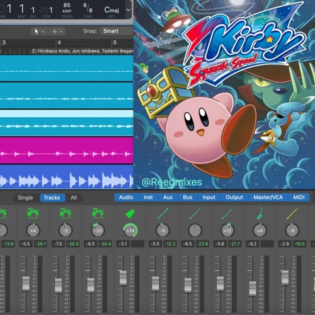Reset the -18.6 peak level display
This screenshot has height=315, width=315.
(x=299, y=244)
